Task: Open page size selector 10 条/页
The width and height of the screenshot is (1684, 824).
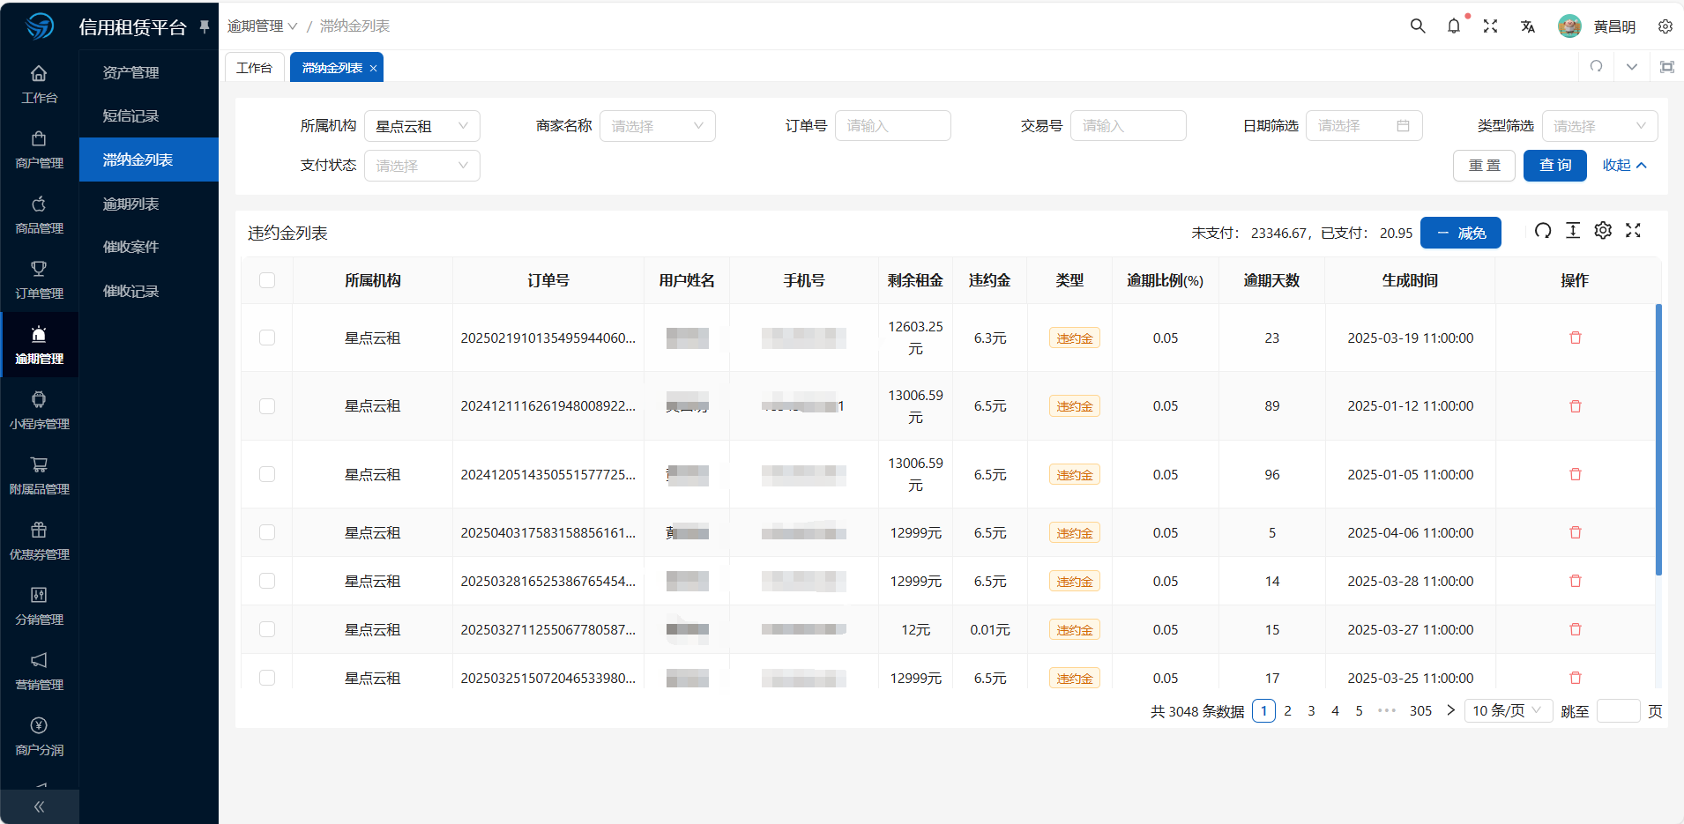Action: coord(1509,711)
